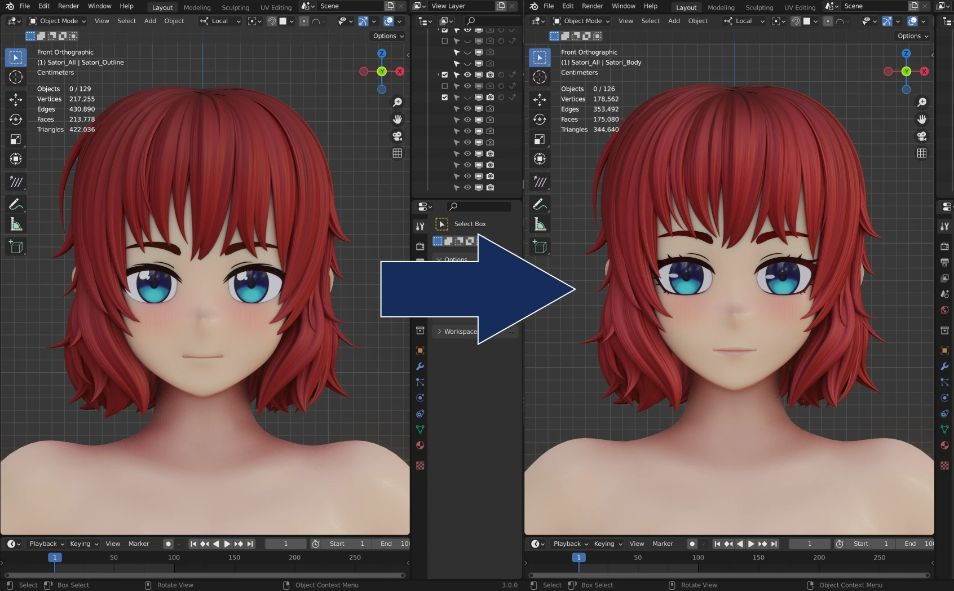Select the Move tool in the left toolbar
954x591 pixels.
coord(16,99)
